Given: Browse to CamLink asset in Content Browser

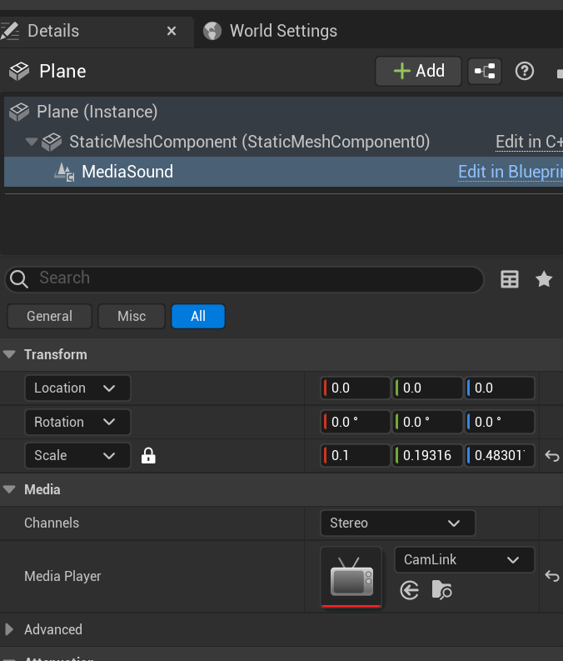Looking at the screenshot, I should tap(441, 590).
